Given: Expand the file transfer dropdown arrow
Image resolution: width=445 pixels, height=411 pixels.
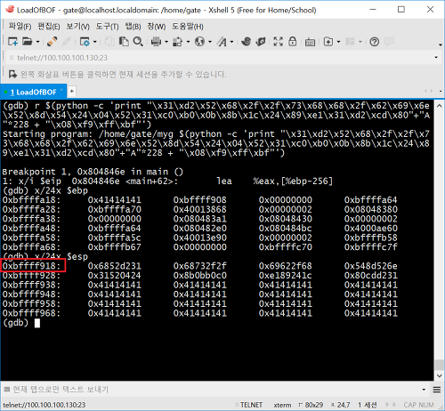Looking at the screenshot, I should pos(188,42).
